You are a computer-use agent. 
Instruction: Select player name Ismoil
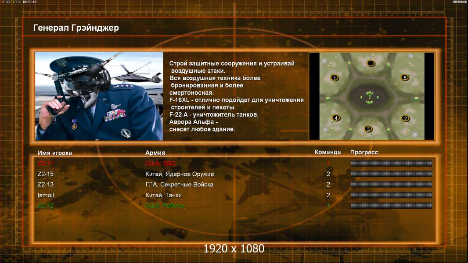[46, 195]
